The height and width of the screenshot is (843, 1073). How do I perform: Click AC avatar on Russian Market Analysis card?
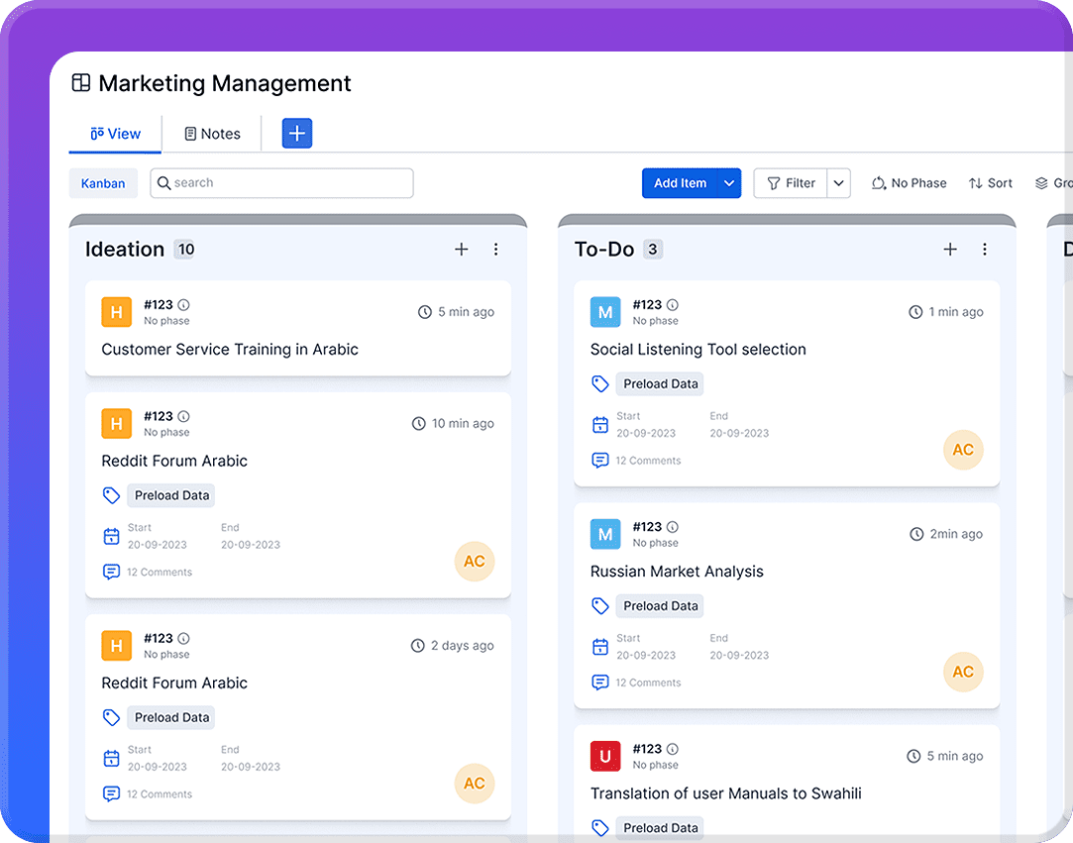coord(963,672)
